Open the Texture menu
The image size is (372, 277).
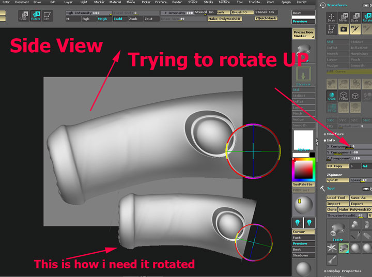(224, 2)
